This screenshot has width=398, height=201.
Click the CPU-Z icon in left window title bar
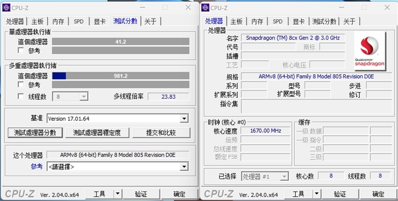coord(6,7)
